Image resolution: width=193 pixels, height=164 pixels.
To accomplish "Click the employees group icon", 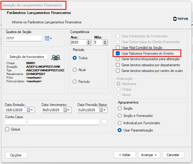I will [56, 57].
